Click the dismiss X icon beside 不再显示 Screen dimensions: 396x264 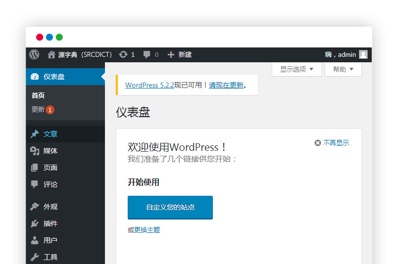pyautogui.click(x=318, y=143)
